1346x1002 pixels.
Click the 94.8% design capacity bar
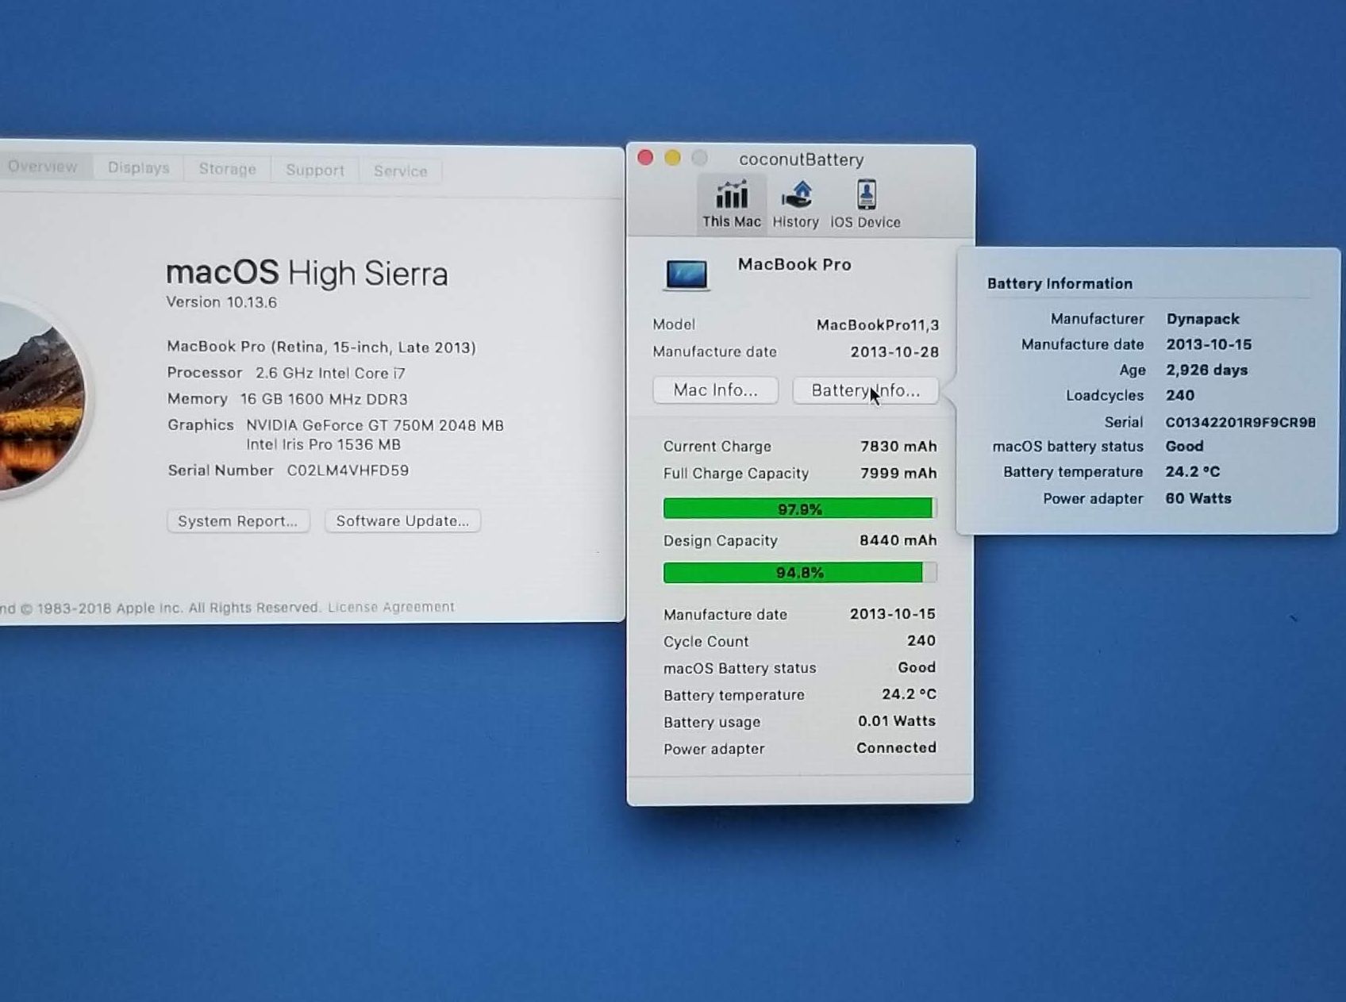coord(799,573)
